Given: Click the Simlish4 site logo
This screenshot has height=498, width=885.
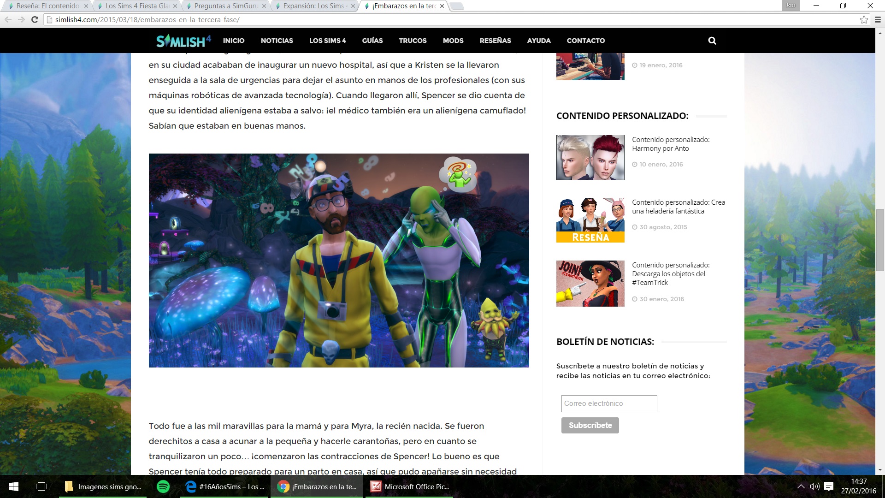Looking at the screenshot, I should click(183, 41).
